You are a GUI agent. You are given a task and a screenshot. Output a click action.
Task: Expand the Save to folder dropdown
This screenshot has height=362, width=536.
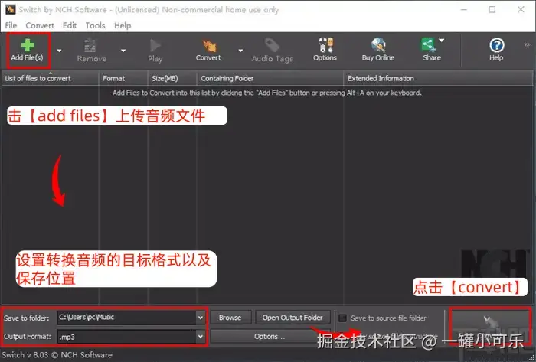pyautogui.click(x=201, y=318)
